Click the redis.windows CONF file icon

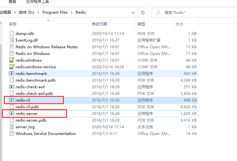coord(12,60)
